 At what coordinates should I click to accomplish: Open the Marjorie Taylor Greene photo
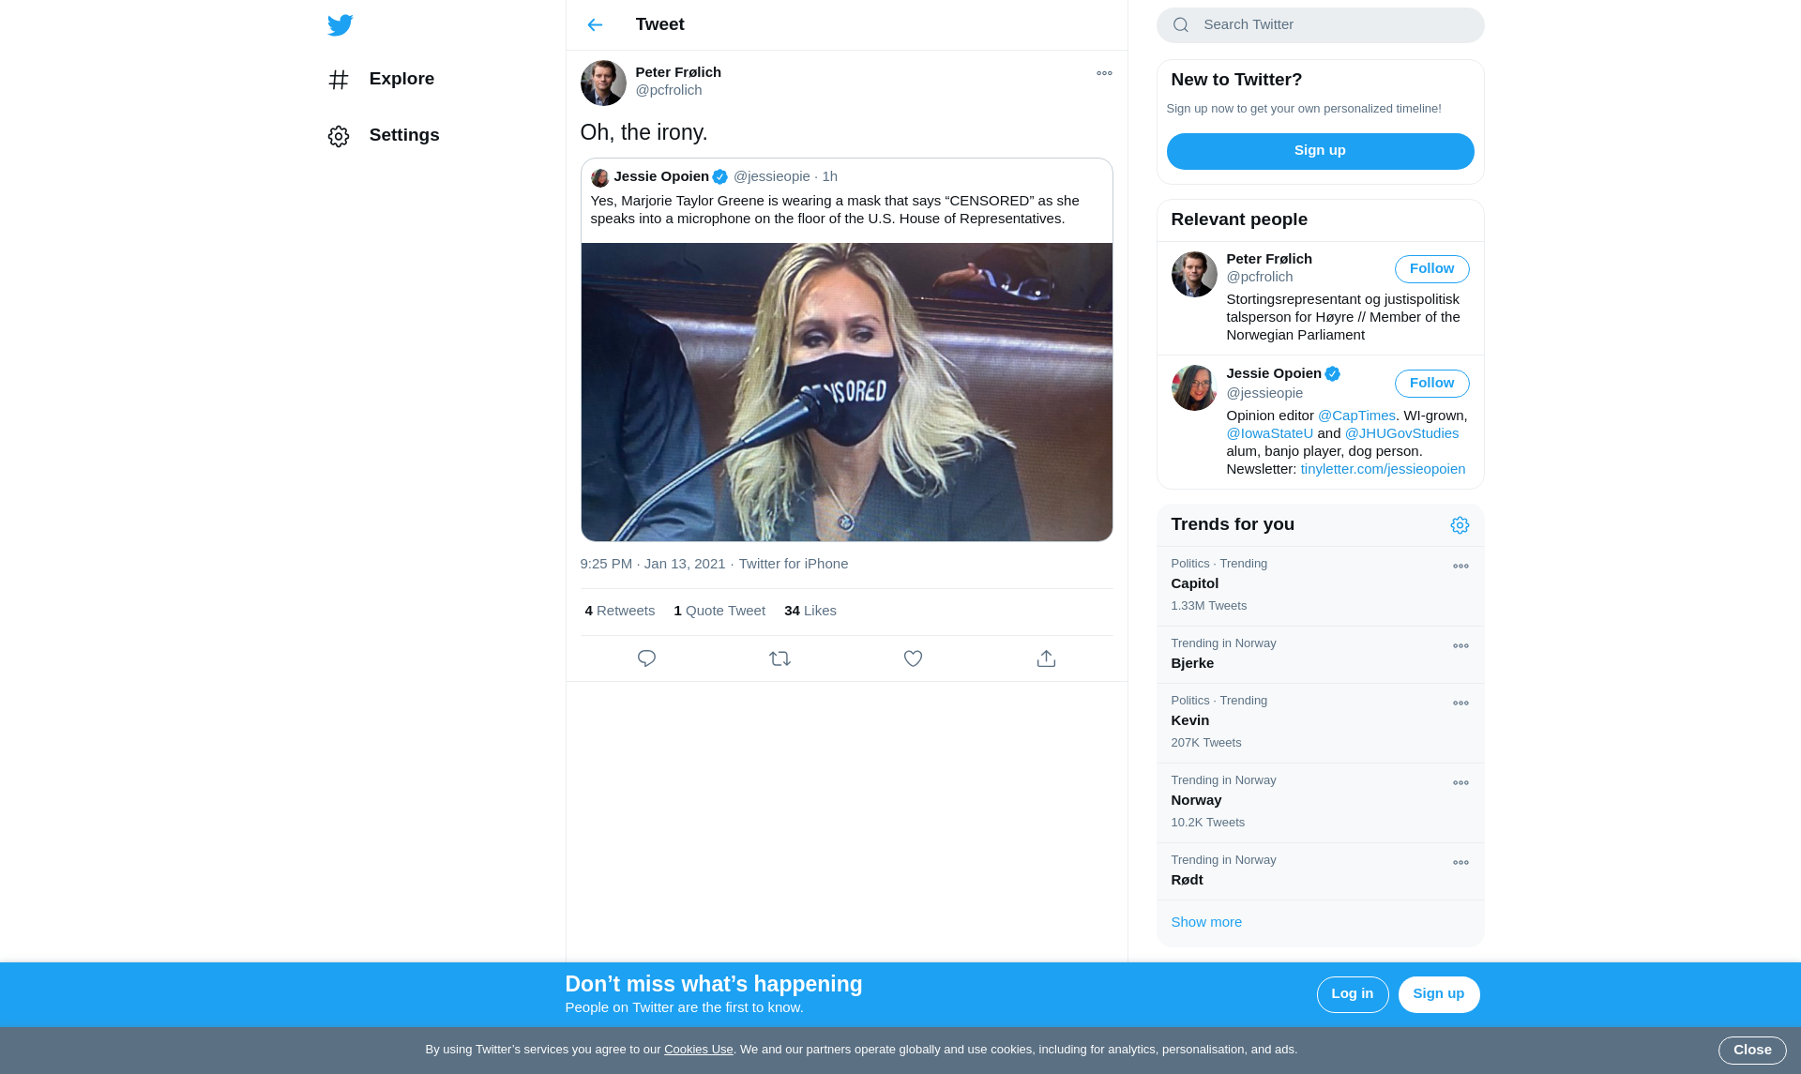[x=846, y=392]
